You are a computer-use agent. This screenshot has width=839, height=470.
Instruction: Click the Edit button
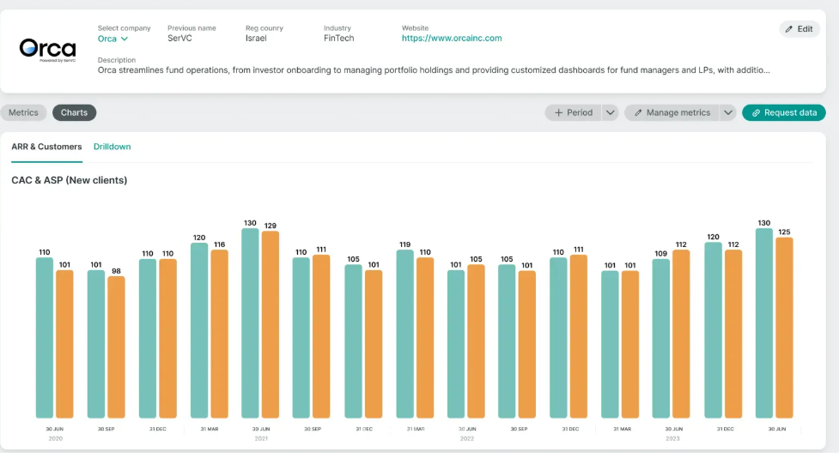click(x=799, y=29)
